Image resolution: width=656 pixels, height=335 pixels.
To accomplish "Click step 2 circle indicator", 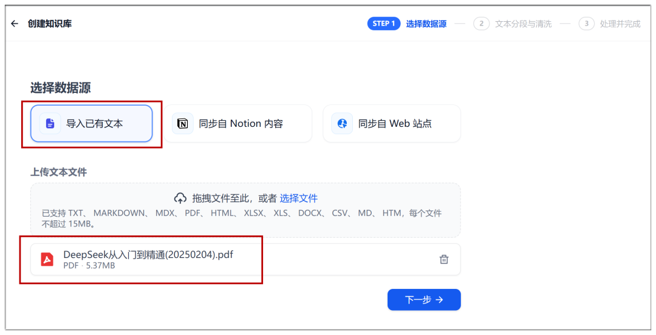I will tap(482, 24).
